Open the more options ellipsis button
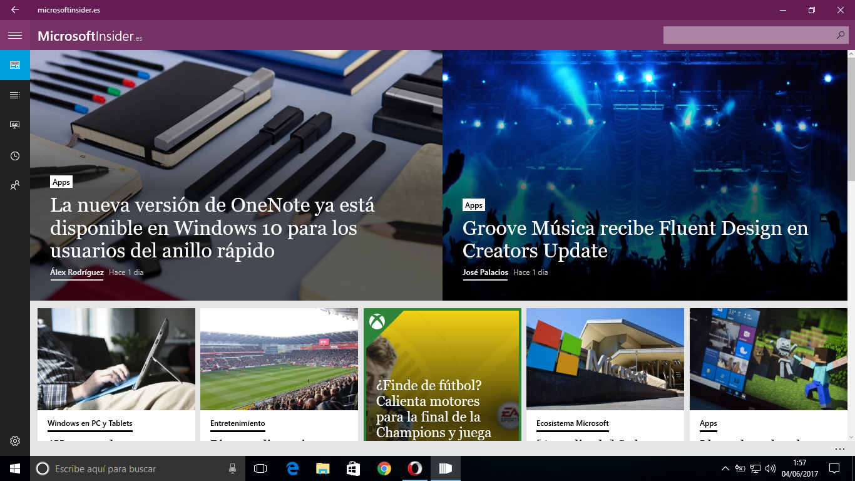Screen dimensions: 855x481 click(x=840, y=448)
